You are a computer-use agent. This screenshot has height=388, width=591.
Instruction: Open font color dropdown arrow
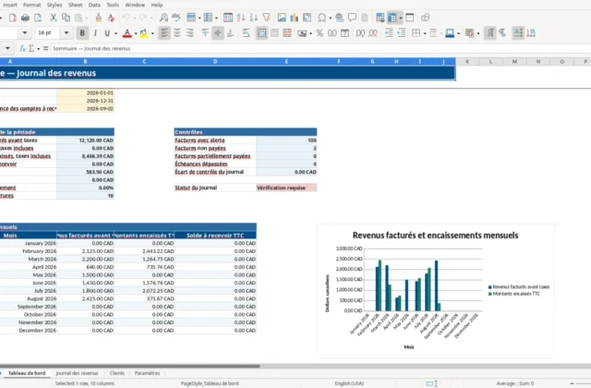click(136, 33)
